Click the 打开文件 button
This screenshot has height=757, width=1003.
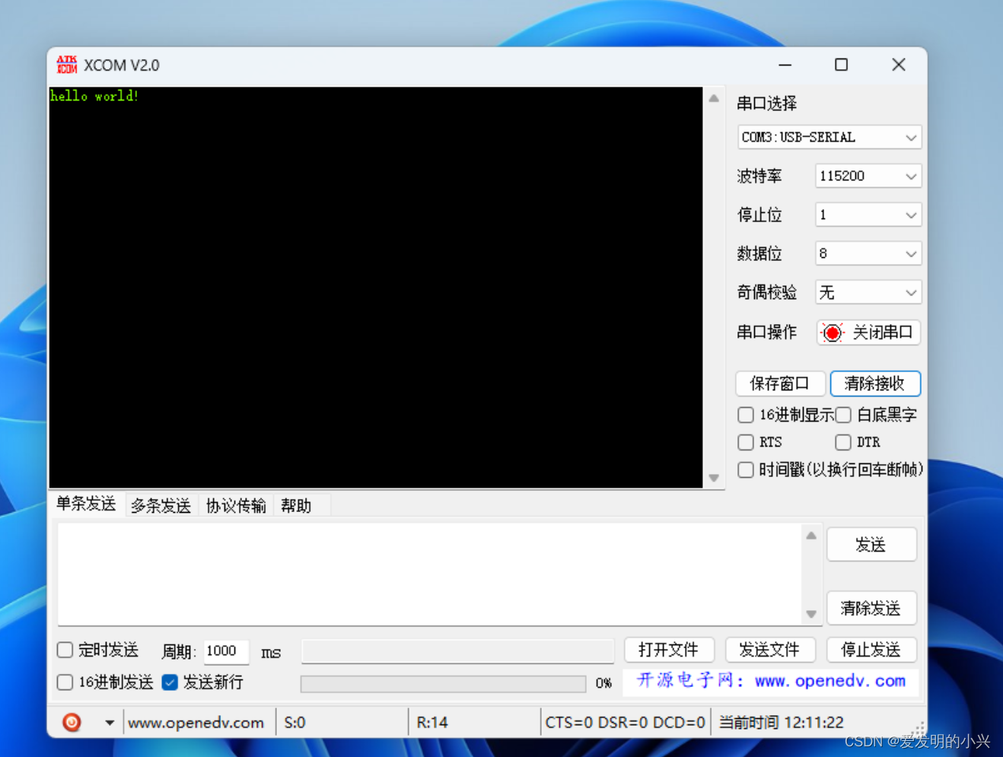(x=669, y=650)
